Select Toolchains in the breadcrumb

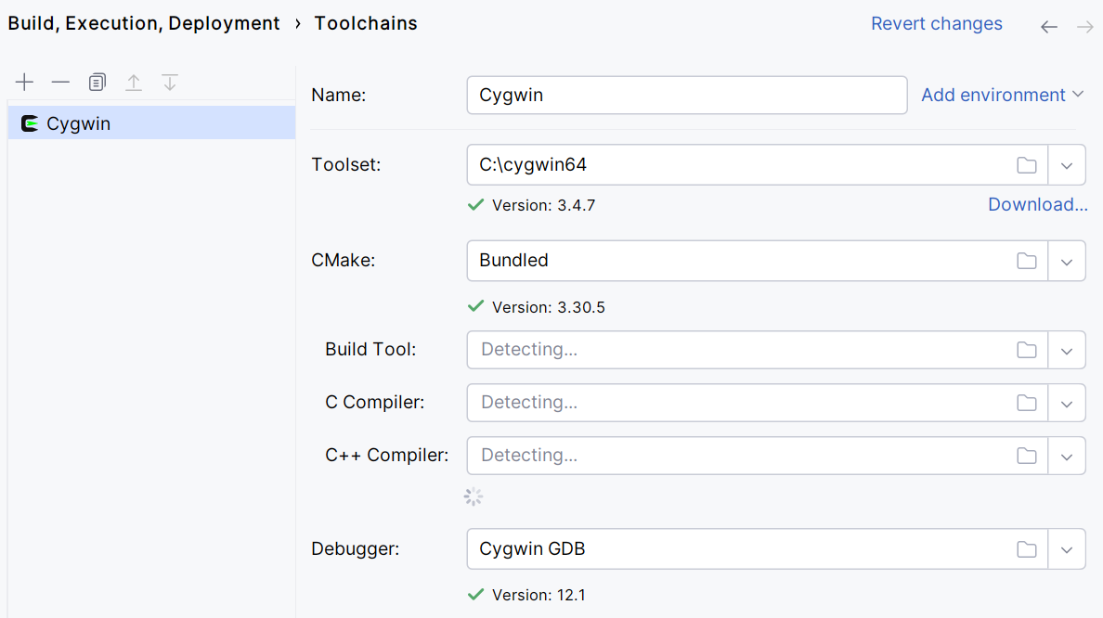click(365, 22)
